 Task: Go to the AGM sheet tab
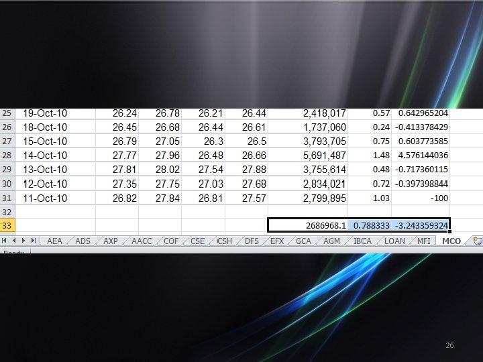pos(331,241)
